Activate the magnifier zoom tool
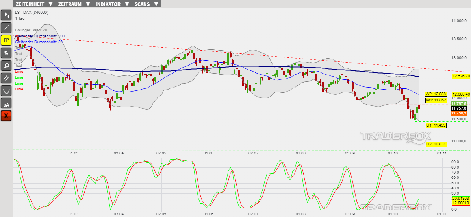Image resolution: width=471 pixels, height=217 pixels. click(6, 65)
